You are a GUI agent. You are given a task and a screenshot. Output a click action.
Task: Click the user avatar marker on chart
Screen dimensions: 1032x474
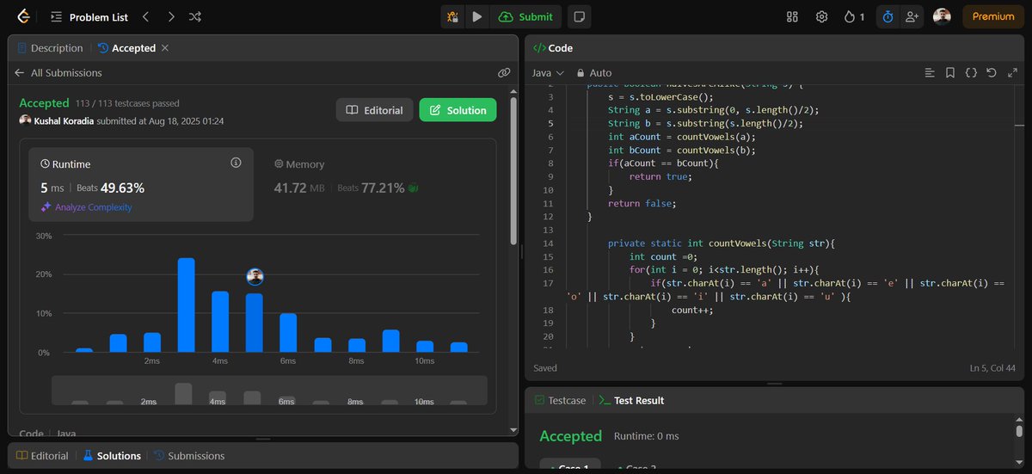(x=255, y=276)
